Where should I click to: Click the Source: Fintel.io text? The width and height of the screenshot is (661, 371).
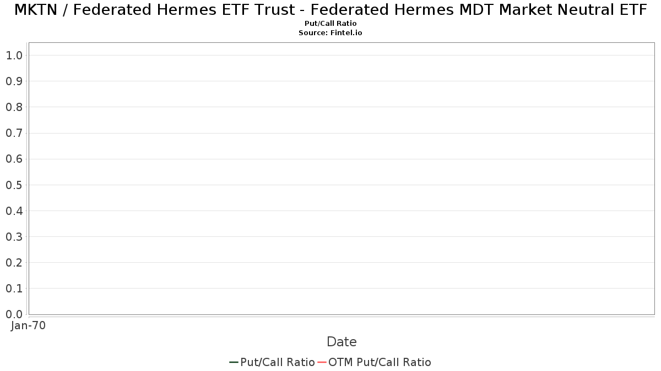click(330, 33)
